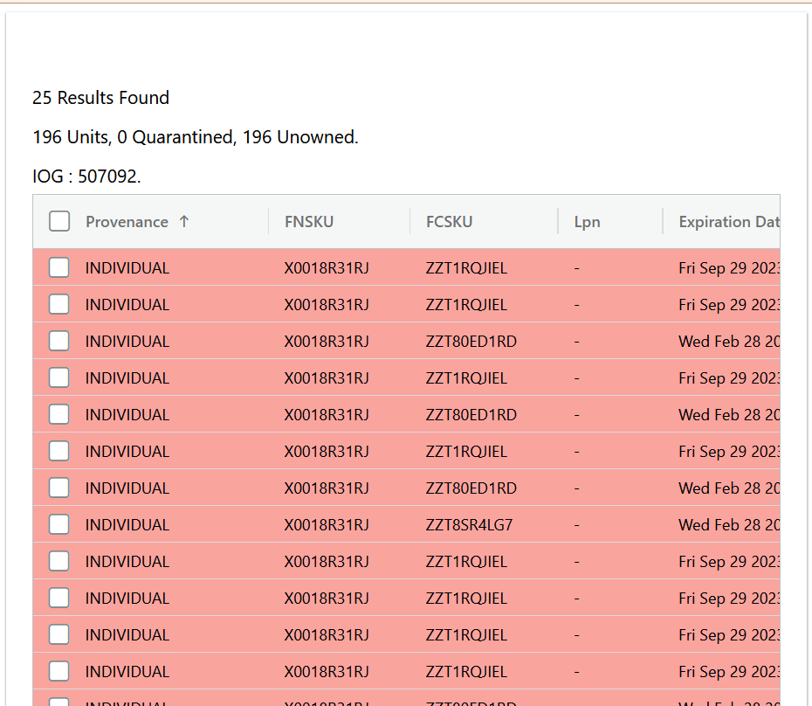The height and width of the screenshot is (706, 812).
Task: Click FCSKU cell ZZT8SR4LG7
Action: pos(469,524)
